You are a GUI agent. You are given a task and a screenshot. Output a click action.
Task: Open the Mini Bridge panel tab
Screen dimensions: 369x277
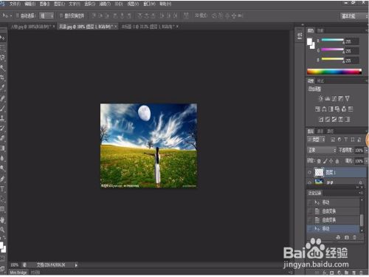(18, 273)
